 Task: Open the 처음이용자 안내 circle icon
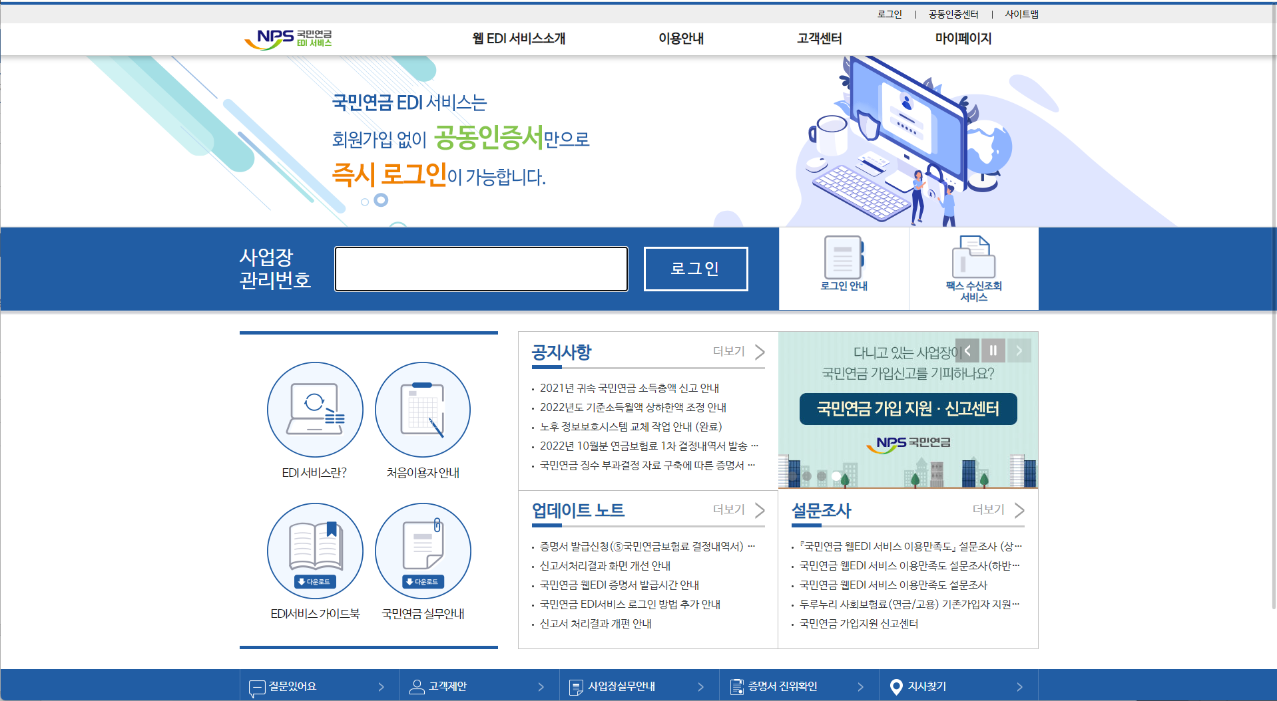[x=423, y=410]
